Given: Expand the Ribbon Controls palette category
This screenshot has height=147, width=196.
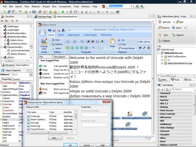Looking at the screenshot, I should point(159,145).
